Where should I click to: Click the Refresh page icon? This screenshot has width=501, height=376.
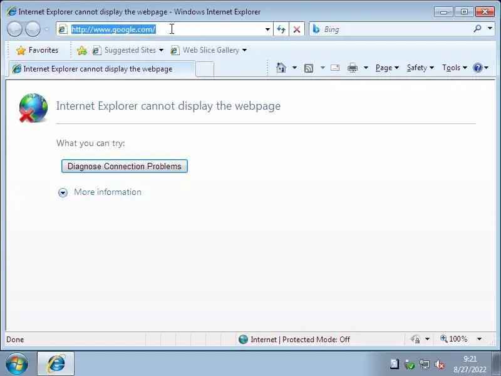pos(281,29)
